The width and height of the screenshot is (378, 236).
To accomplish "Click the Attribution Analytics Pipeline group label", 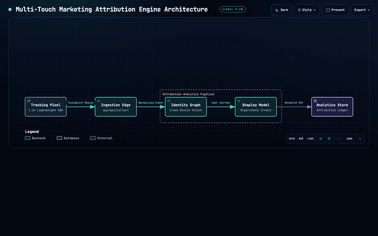I will 188,94.
